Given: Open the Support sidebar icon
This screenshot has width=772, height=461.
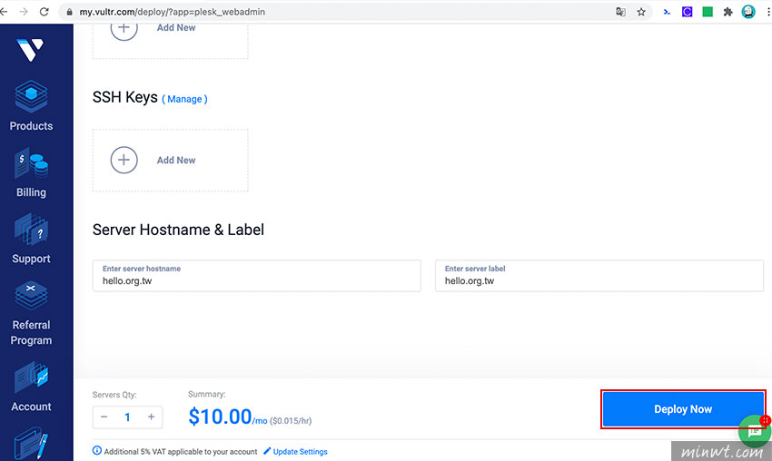Looking at the screenshot, I should 31,229.
